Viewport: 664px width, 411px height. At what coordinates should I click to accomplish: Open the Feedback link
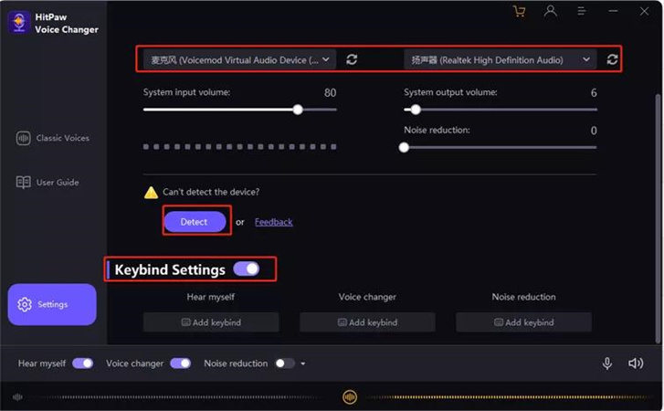click(x=273, y=222)
